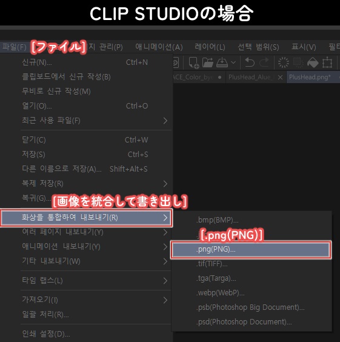Choose 무비로 신규 작성(M)
Image resolution: width=340 pixels, height=342 pixels.
[x=86, y=91]
